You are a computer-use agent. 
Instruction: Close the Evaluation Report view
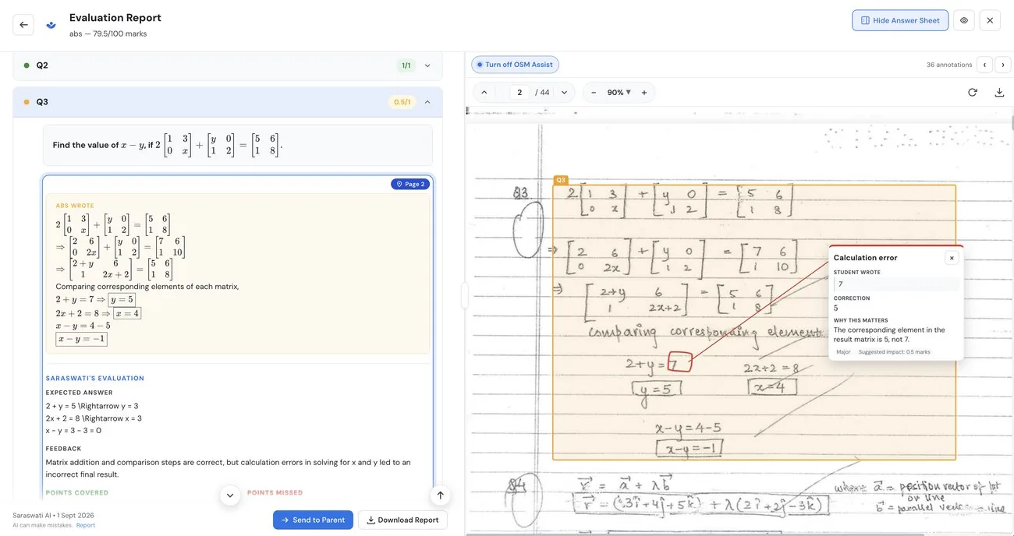click(x=990, y=20)
